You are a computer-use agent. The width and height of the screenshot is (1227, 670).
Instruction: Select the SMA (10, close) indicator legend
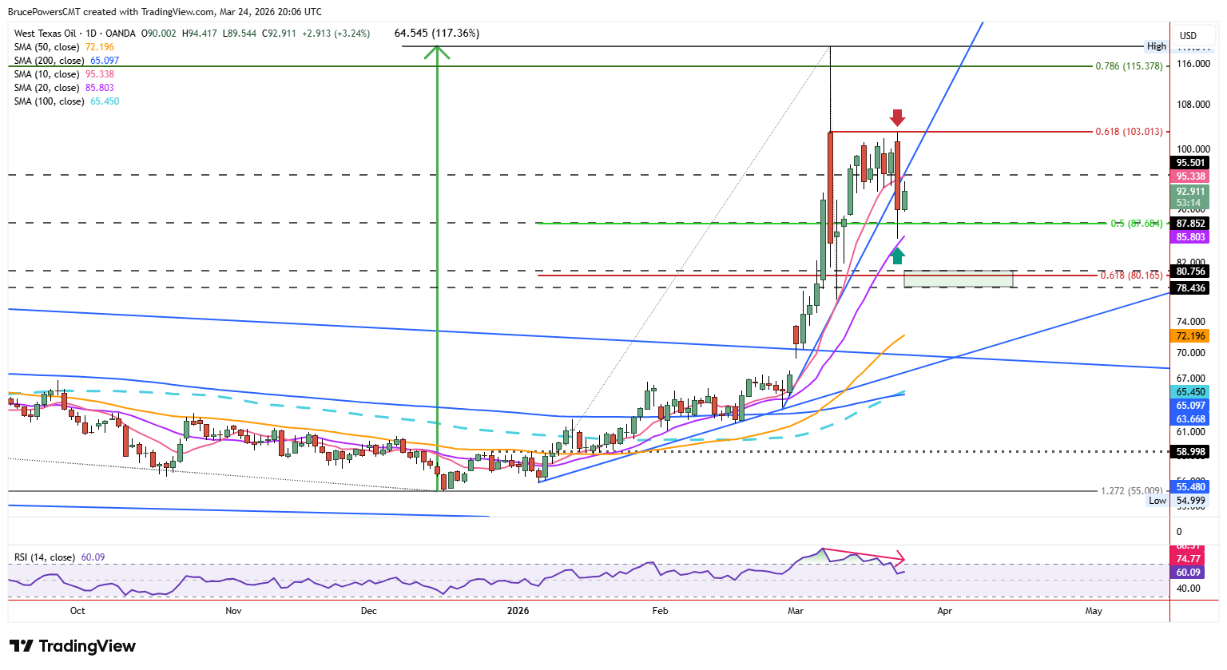click(64, 74)
